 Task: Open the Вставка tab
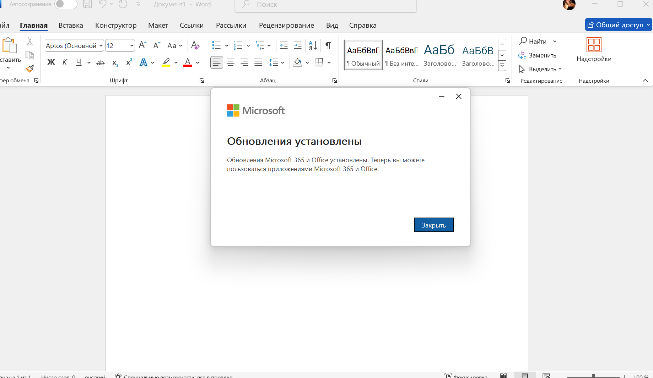[x=71, y=25]
